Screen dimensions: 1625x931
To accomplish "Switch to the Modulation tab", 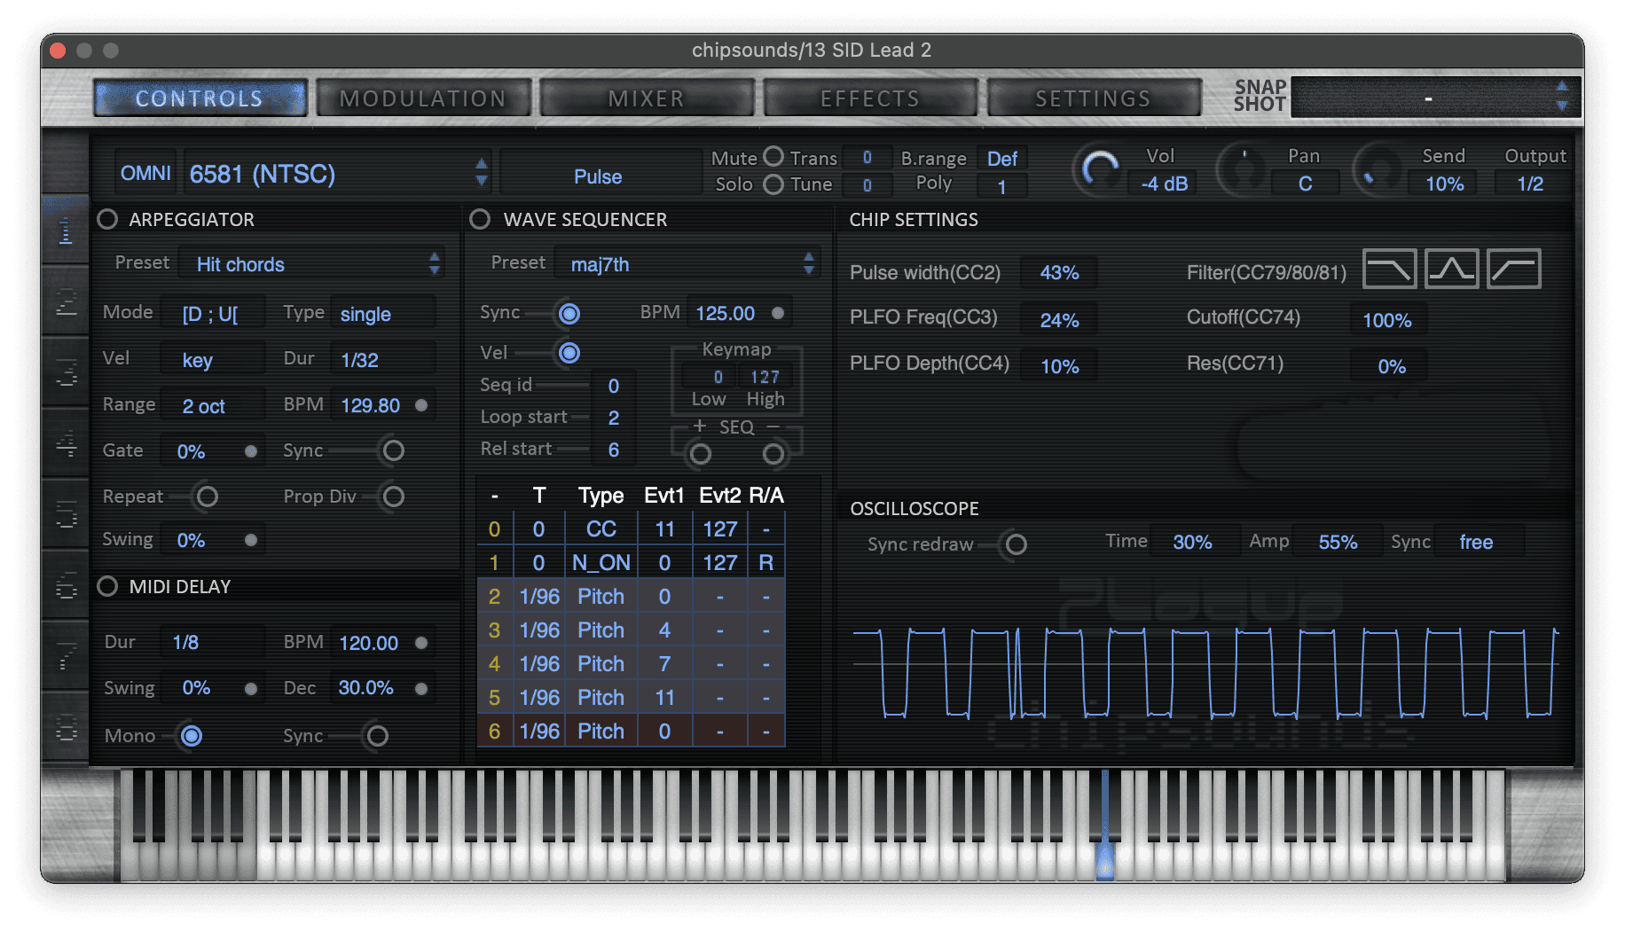I will point(423,98).
